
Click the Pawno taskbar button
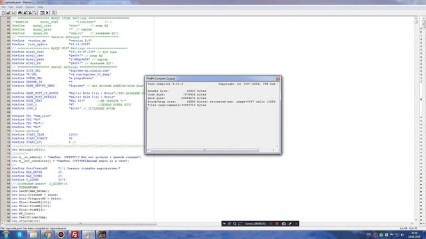coord(89,234)
